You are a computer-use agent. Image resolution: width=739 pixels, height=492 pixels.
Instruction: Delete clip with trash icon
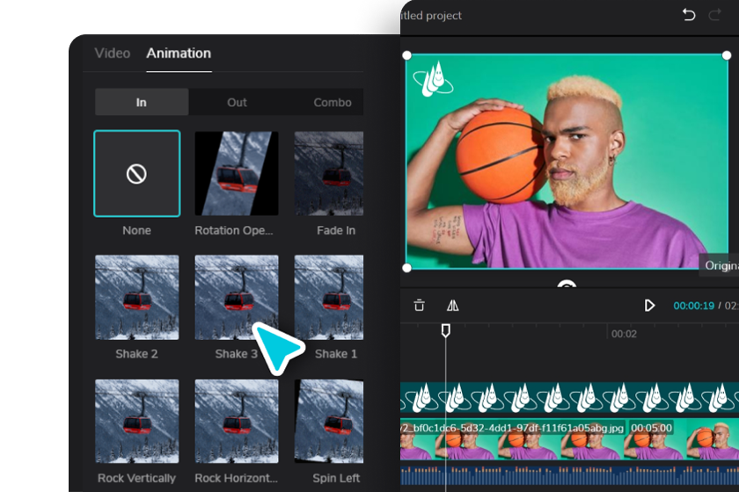[x=419, y=306]
